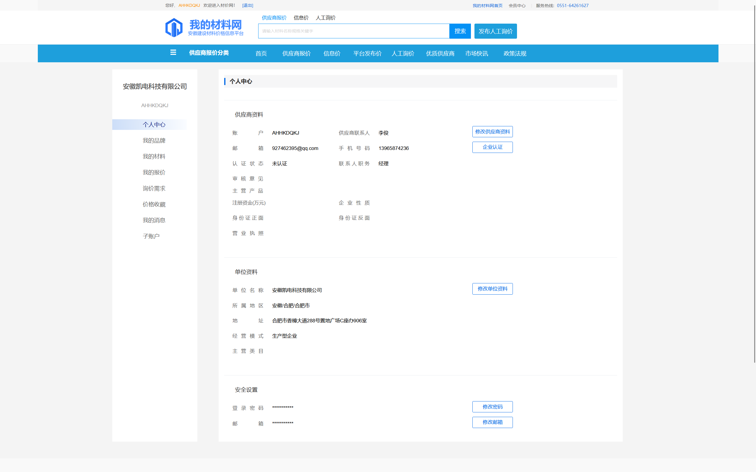The height and width of the screenshot is (472, 756).
Task: Click the material keyword search field
Action: click(353, 31)
